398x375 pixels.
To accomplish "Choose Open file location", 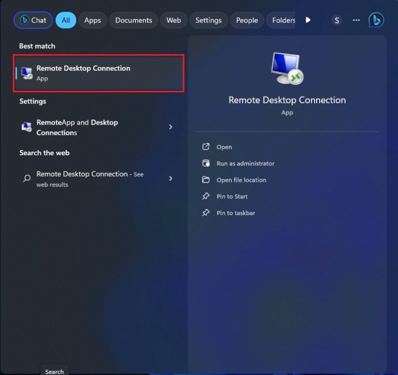I will (x=241, y=180).
